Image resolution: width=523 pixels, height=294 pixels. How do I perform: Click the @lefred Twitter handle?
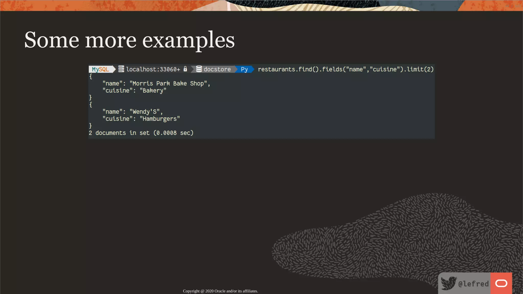pyautogui.click(x=473, y=284)
